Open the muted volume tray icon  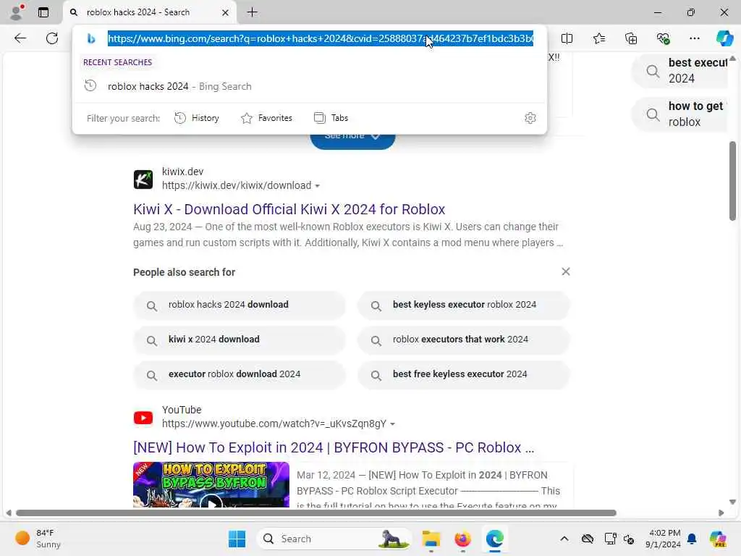[x=629, y=539]
